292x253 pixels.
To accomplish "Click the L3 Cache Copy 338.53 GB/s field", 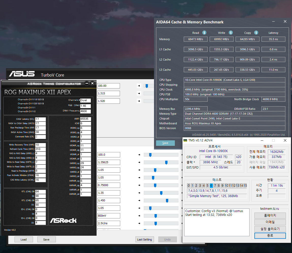I will tap(247, 70).
